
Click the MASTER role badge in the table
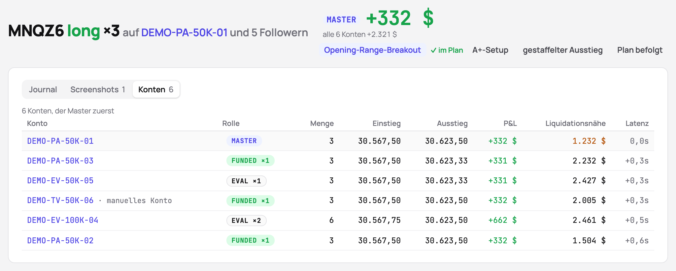244,141
